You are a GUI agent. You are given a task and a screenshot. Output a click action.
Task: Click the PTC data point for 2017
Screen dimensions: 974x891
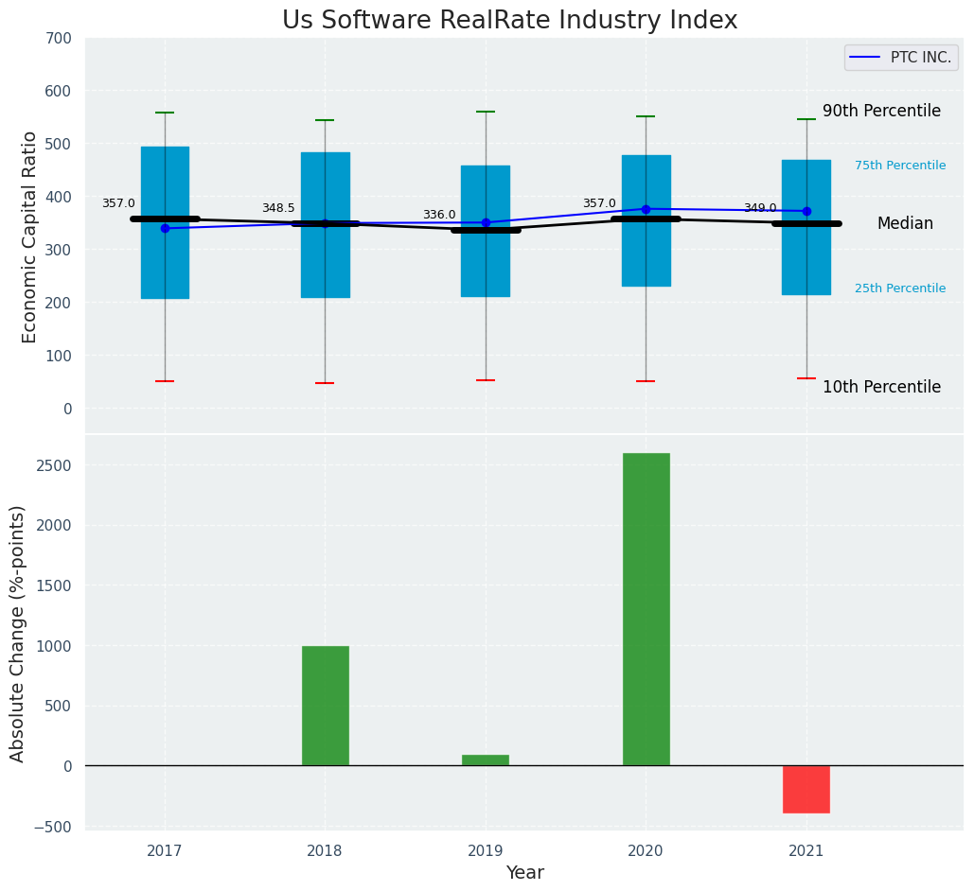166,229
